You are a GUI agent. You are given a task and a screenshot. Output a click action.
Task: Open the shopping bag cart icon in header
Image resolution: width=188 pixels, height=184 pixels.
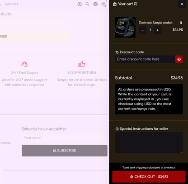[x=103, y=4]
